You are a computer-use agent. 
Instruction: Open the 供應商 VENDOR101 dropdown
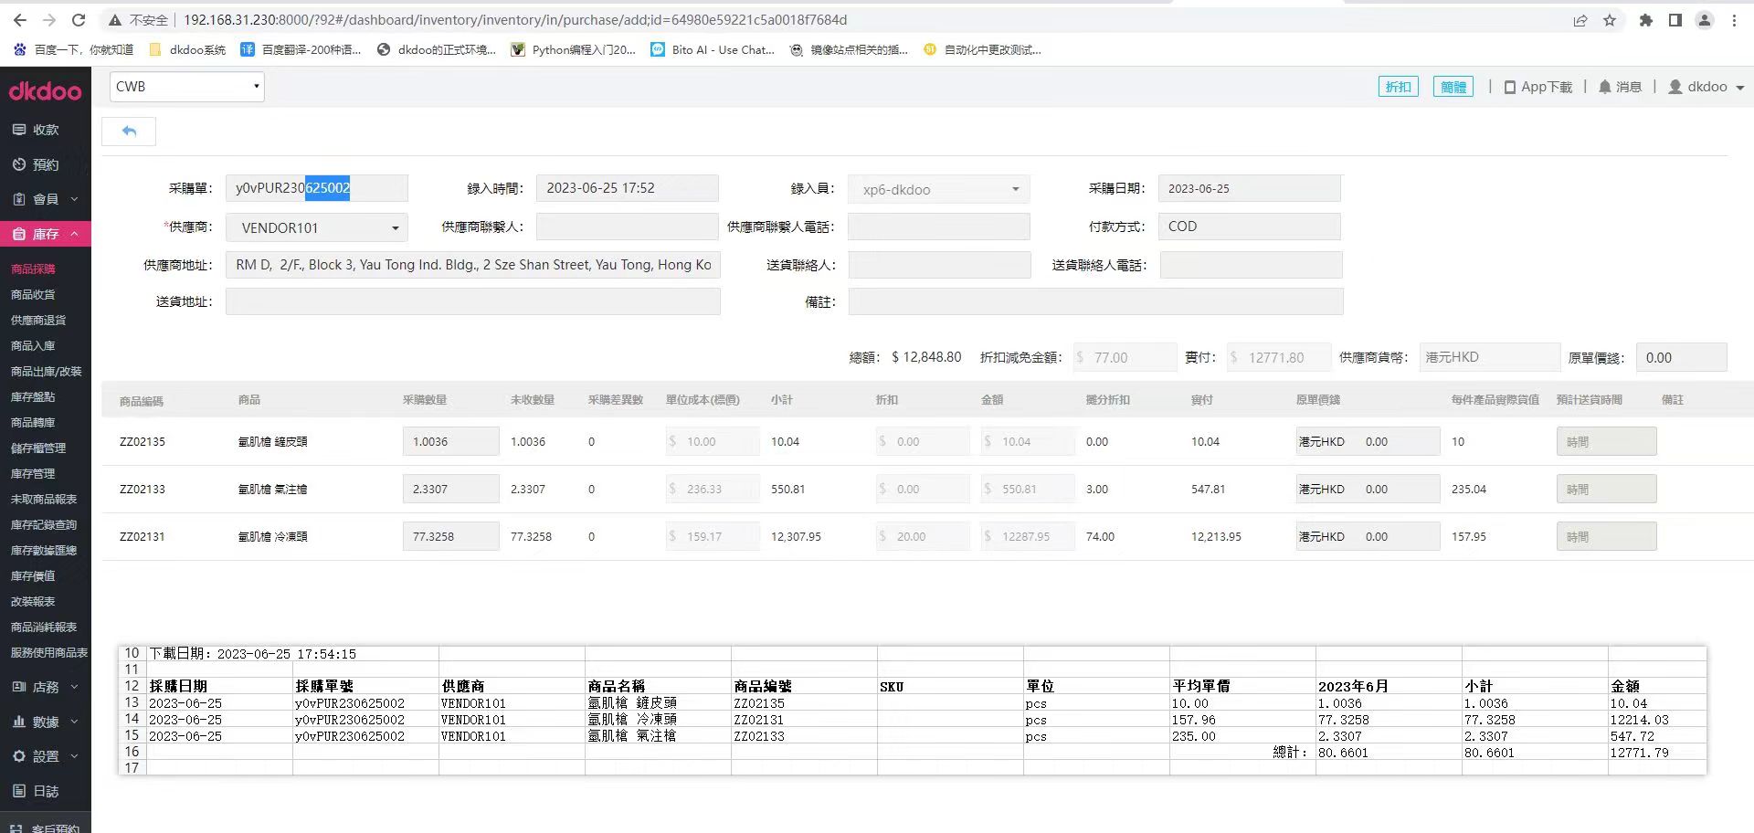click(316, 227)
